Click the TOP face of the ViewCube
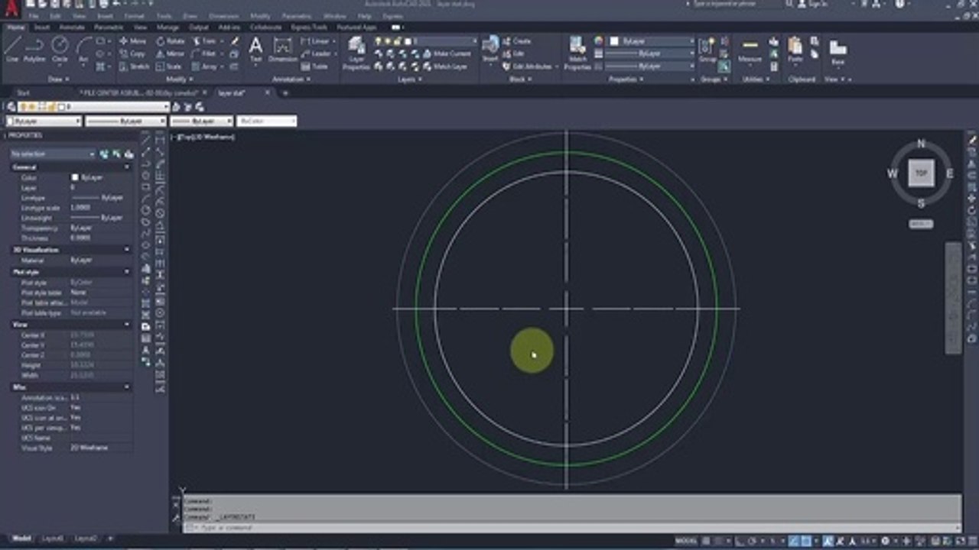979x550 pixels. pos(921,173)
